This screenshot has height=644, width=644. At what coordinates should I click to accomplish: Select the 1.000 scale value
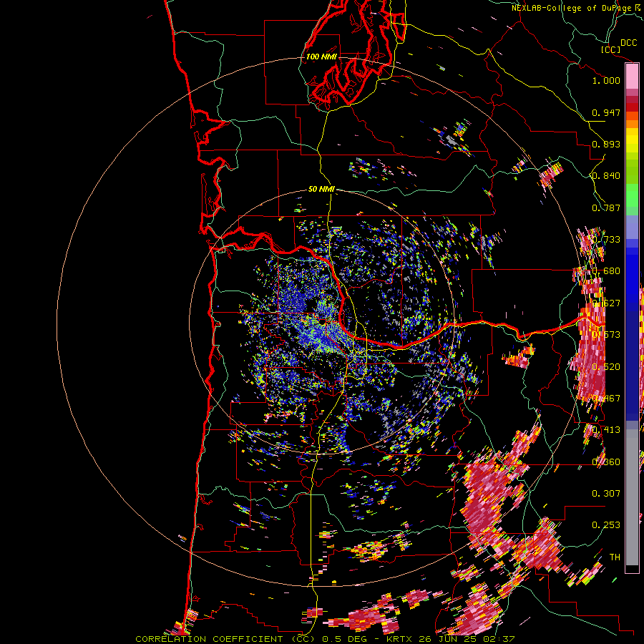[x=606, y=80]
